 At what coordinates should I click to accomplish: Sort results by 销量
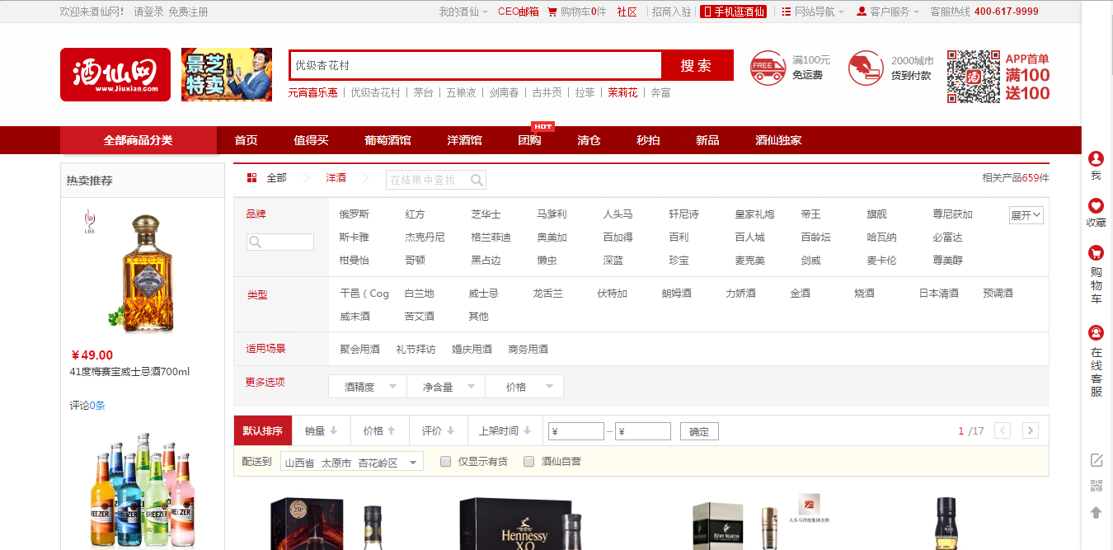(322, 430)
